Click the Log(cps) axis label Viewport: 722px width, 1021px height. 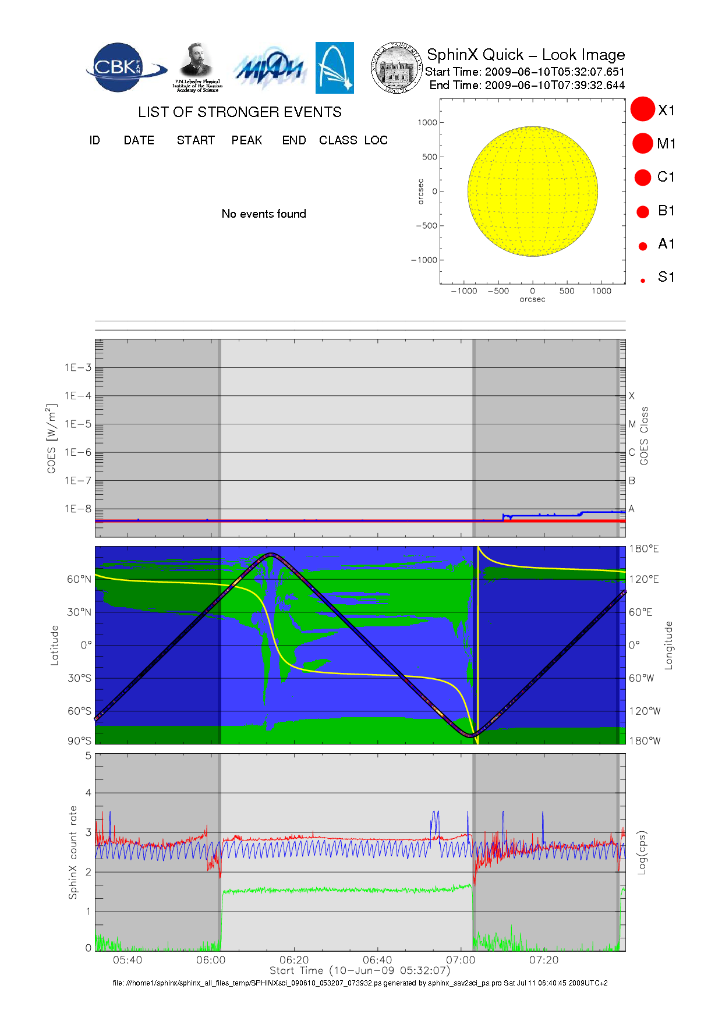coord(642,852)
